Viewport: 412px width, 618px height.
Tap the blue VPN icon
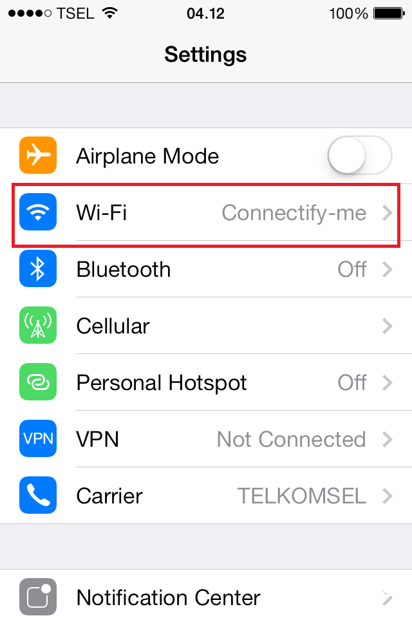[38, 438]
